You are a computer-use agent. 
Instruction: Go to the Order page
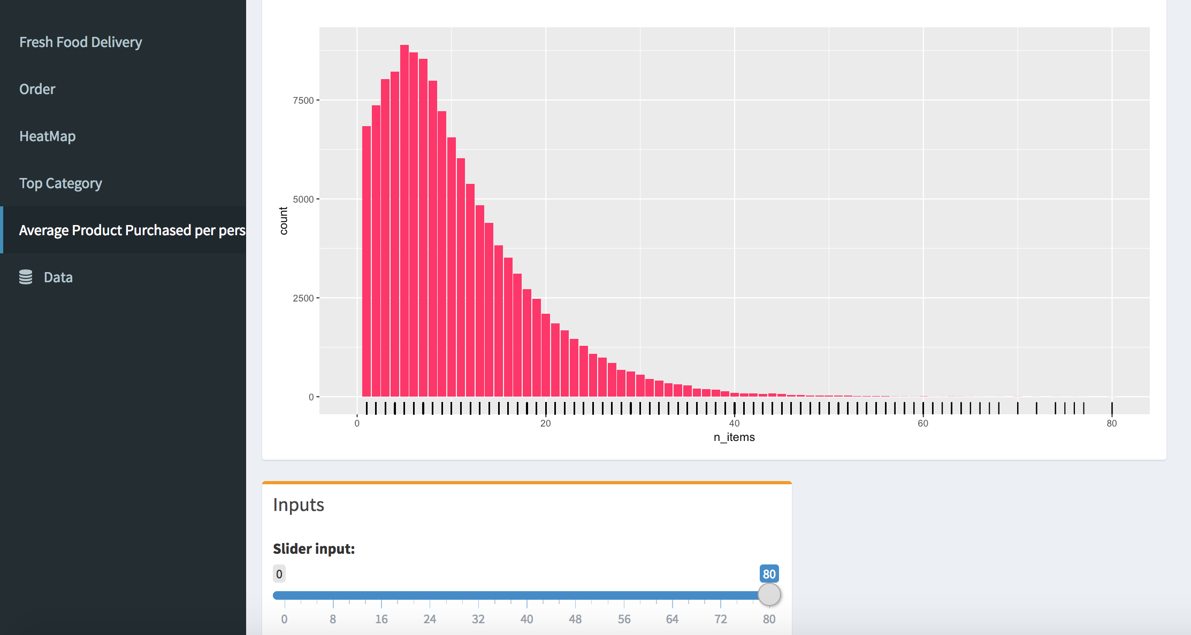[x=37, y=89]
